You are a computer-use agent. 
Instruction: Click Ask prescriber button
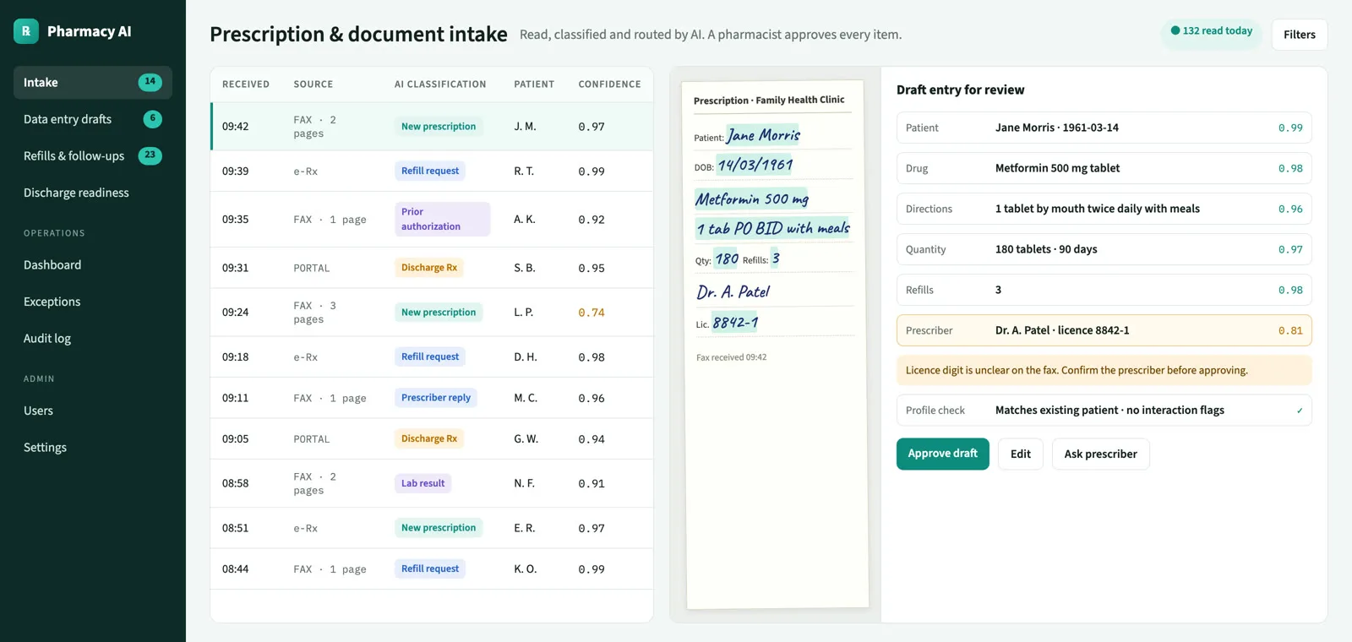click(x=1101, y=454)
